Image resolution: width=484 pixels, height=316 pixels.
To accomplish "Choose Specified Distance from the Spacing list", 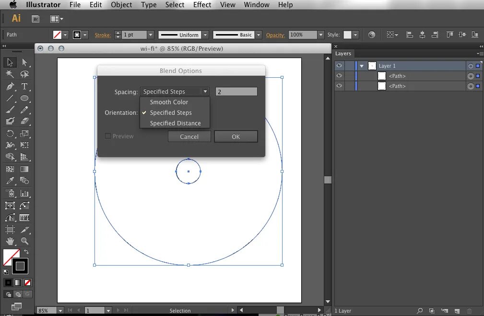I will point(175,123).
